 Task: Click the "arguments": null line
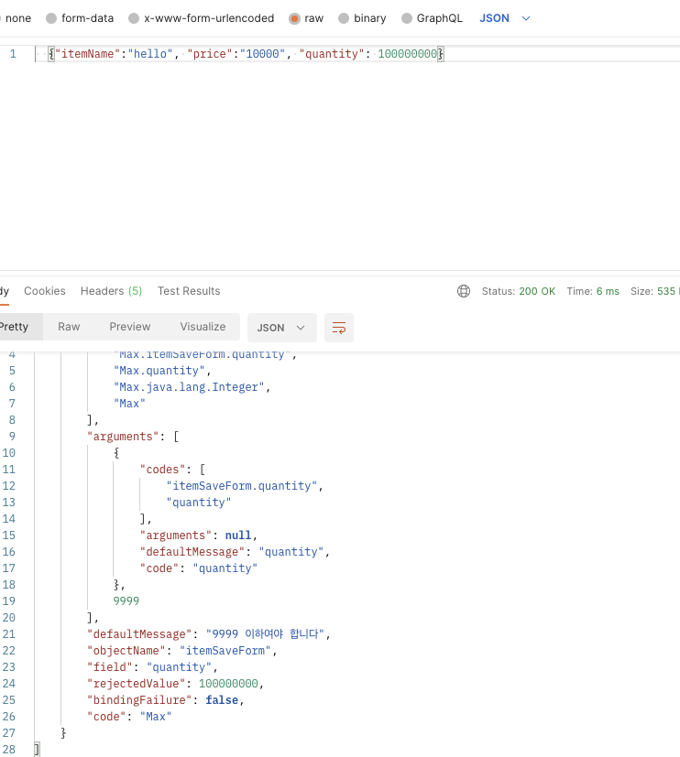199,535
